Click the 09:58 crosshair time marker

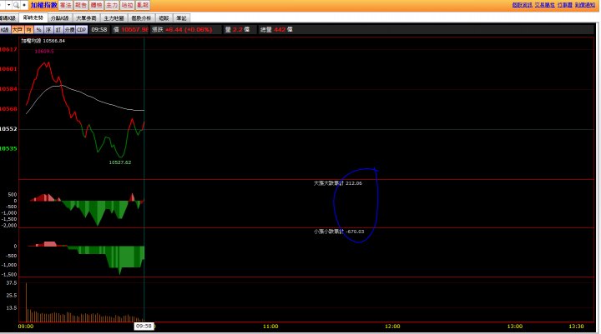tap(144, 326)
